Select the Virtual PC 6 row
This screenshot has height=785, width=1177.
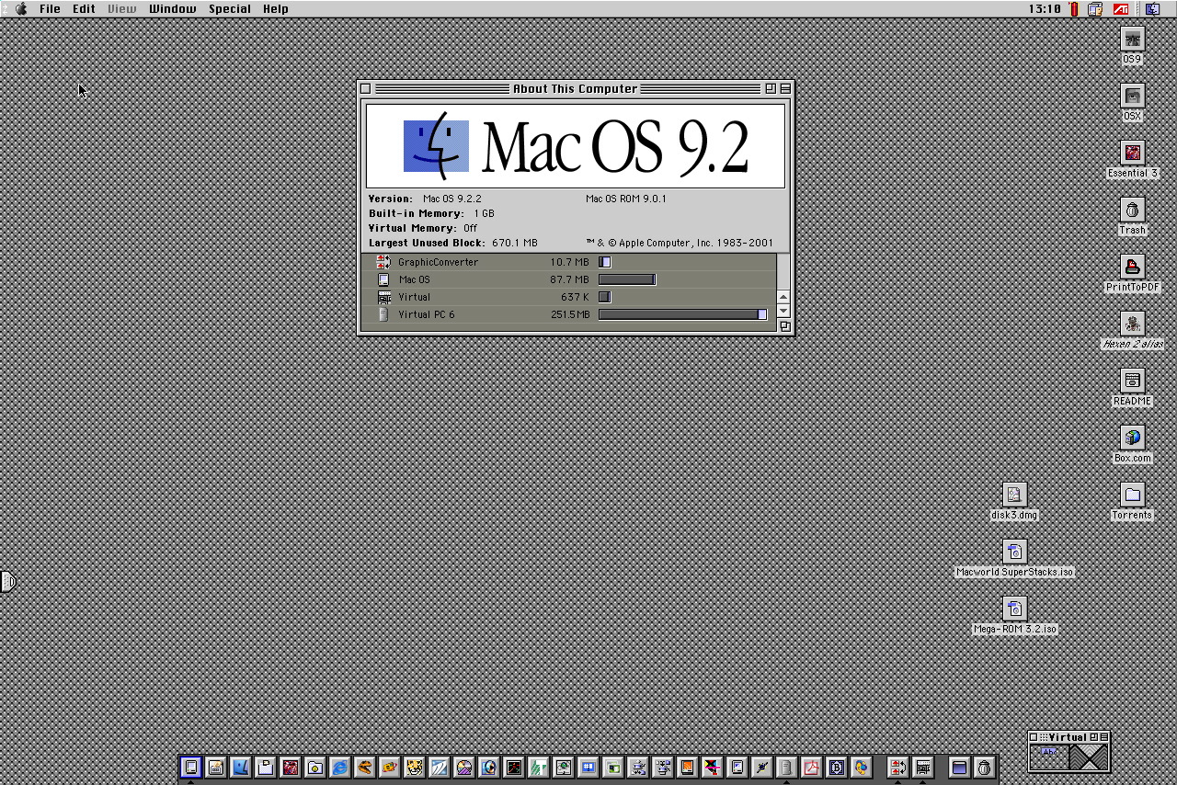[x=569, y=314]
